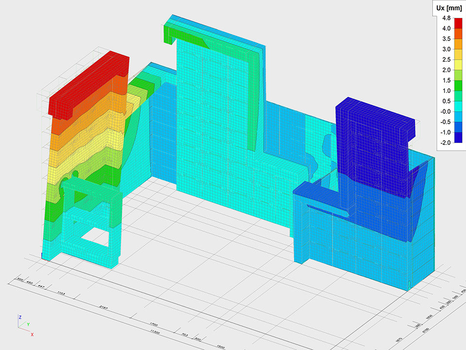
Task: Click the pale yellow legend swatch between 2.5 and 2.0
Action: click(458, 65)
